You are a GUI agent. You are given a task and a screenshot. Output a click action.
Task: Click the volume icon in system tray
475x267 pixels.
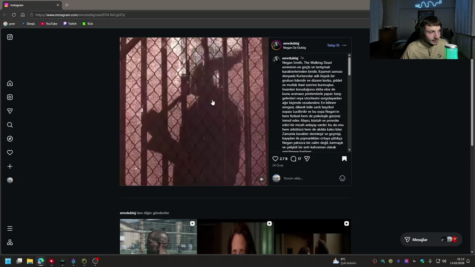click(444, 261)
